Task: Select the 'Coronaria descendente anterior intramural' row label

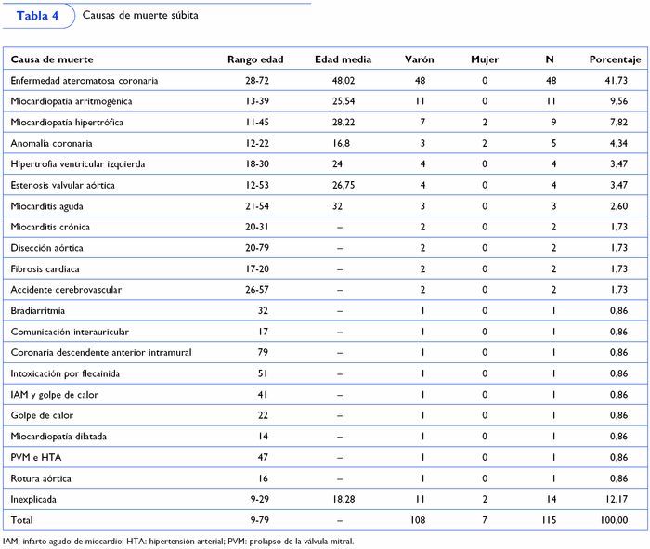Action: click(x=100, y=353)
